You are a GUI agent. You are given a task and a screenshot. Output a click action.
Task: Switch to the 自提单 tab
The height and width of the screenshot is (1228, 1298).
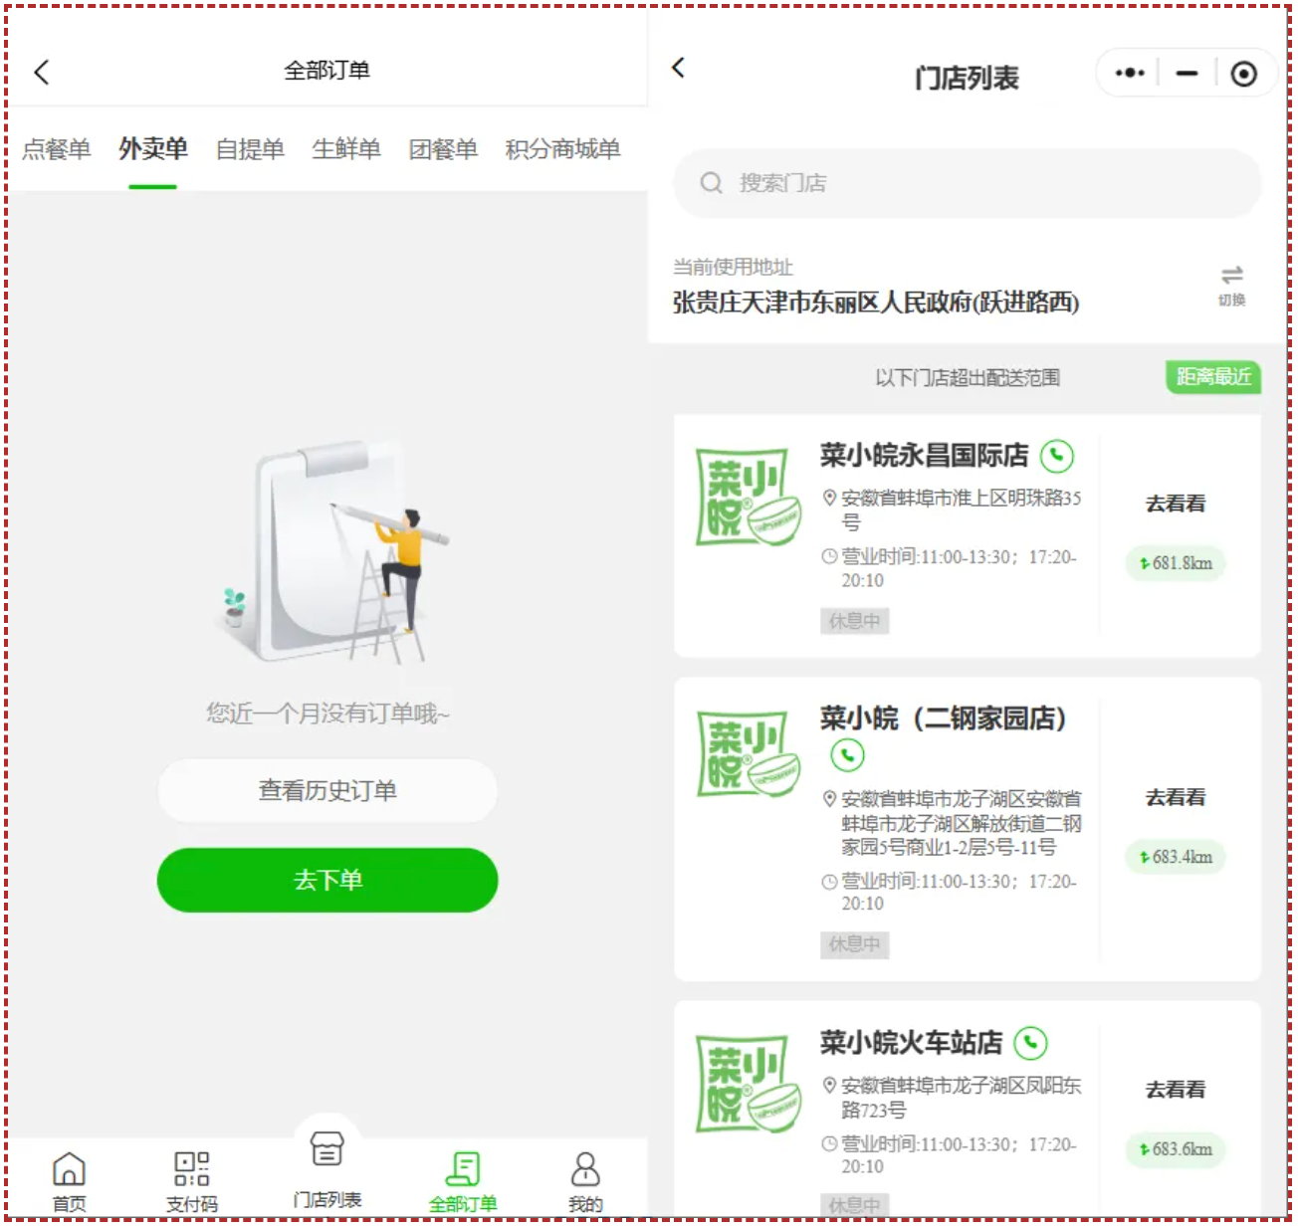[250, 149]
